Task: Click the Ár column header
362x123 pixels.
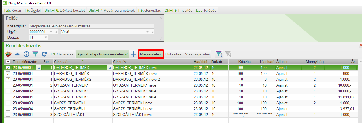Action: pos(340,62)
